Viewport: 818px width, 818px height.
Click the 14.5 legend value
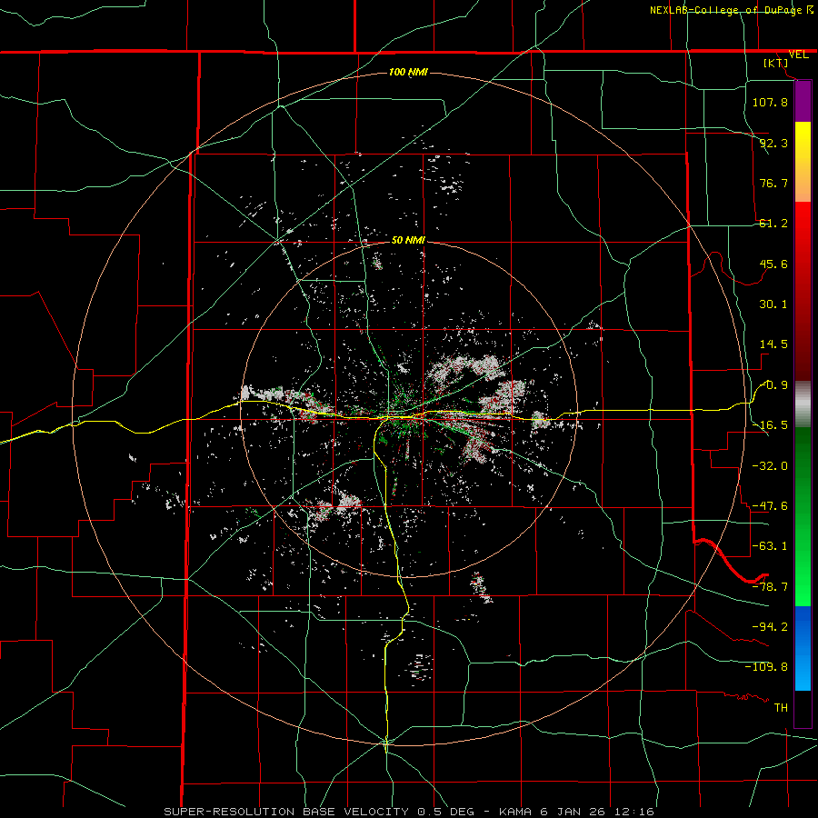click(x=773, y=344)
